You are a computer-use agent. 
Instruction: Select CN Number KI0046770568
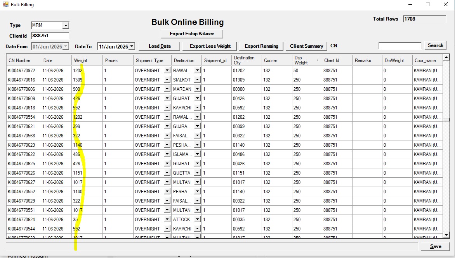[x=24, y=136]
